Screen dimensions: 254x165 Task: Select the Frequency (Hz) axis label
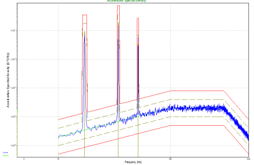[133, 162]
